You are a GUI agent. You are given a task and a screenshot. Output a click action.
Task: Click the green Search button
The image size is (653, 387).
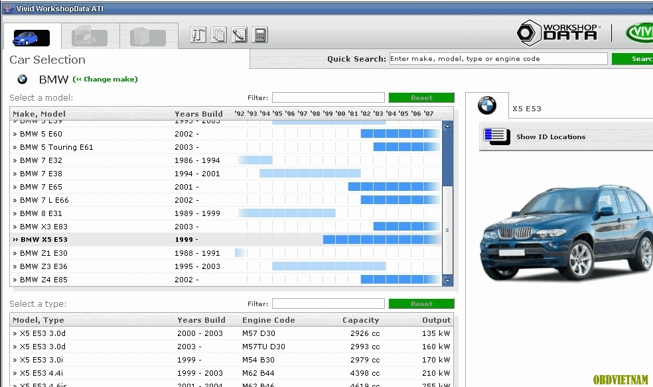click(x=632, y=58)
